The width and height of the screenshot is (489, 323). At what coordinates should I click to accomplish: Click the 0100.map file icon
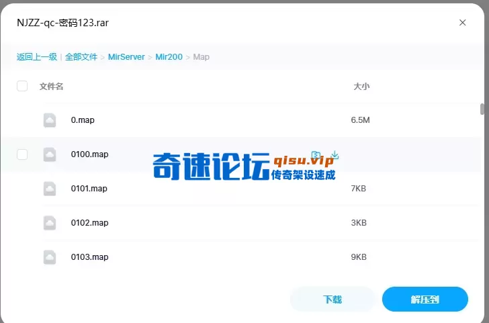[x=50, y=154]
